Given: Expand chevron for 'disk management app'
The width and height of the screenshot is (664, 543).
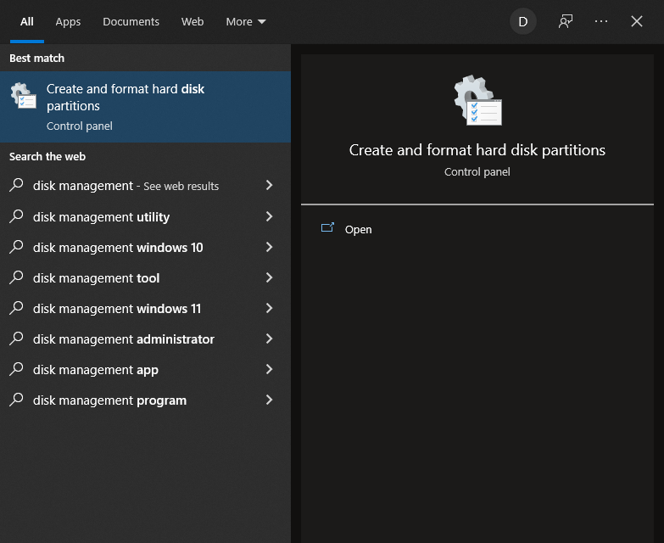Looking at the screenshot, I should [x=270, y=369].
